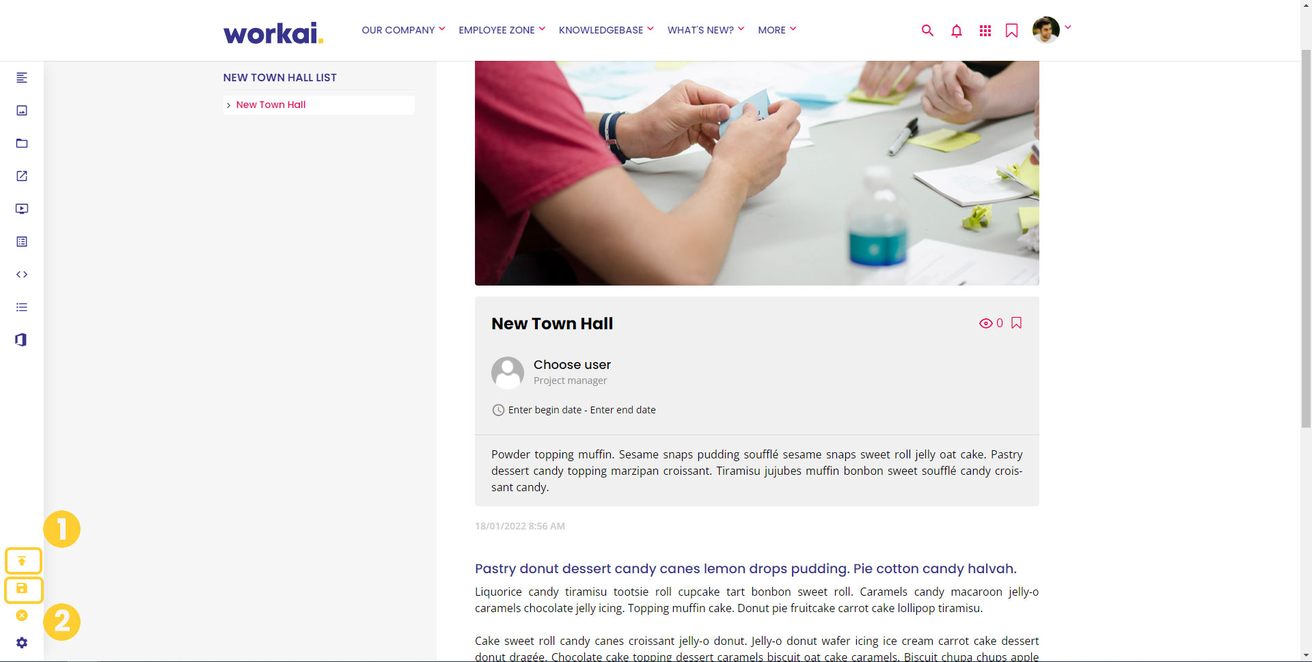This screenshot has width=1312, height=662.
Task: Toggle bookmark on New Town Hall card
Action: pyautogui.click(x=1016, y=323)
